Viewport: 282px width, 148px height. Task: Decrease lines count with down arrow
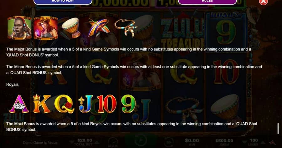[244, 142]
